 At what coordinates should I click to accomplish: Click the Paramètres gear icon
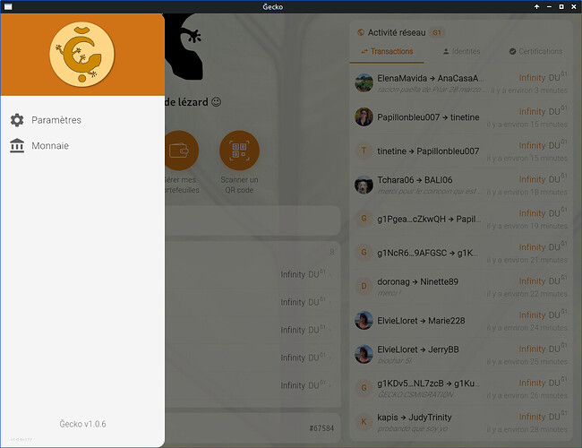(17, 120)
